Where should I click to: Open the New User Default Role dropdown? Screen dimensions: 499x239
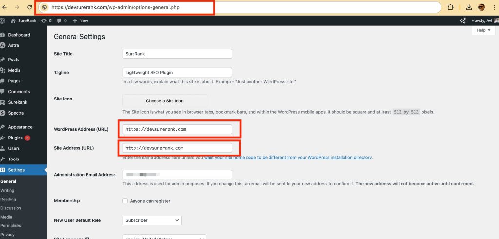[152, 220]
